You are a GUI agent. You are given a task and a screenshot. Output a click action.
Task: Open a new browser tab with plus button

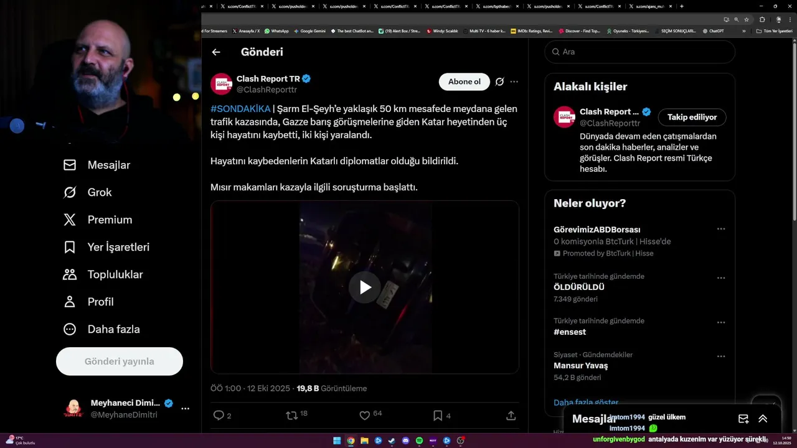(682, 6)
